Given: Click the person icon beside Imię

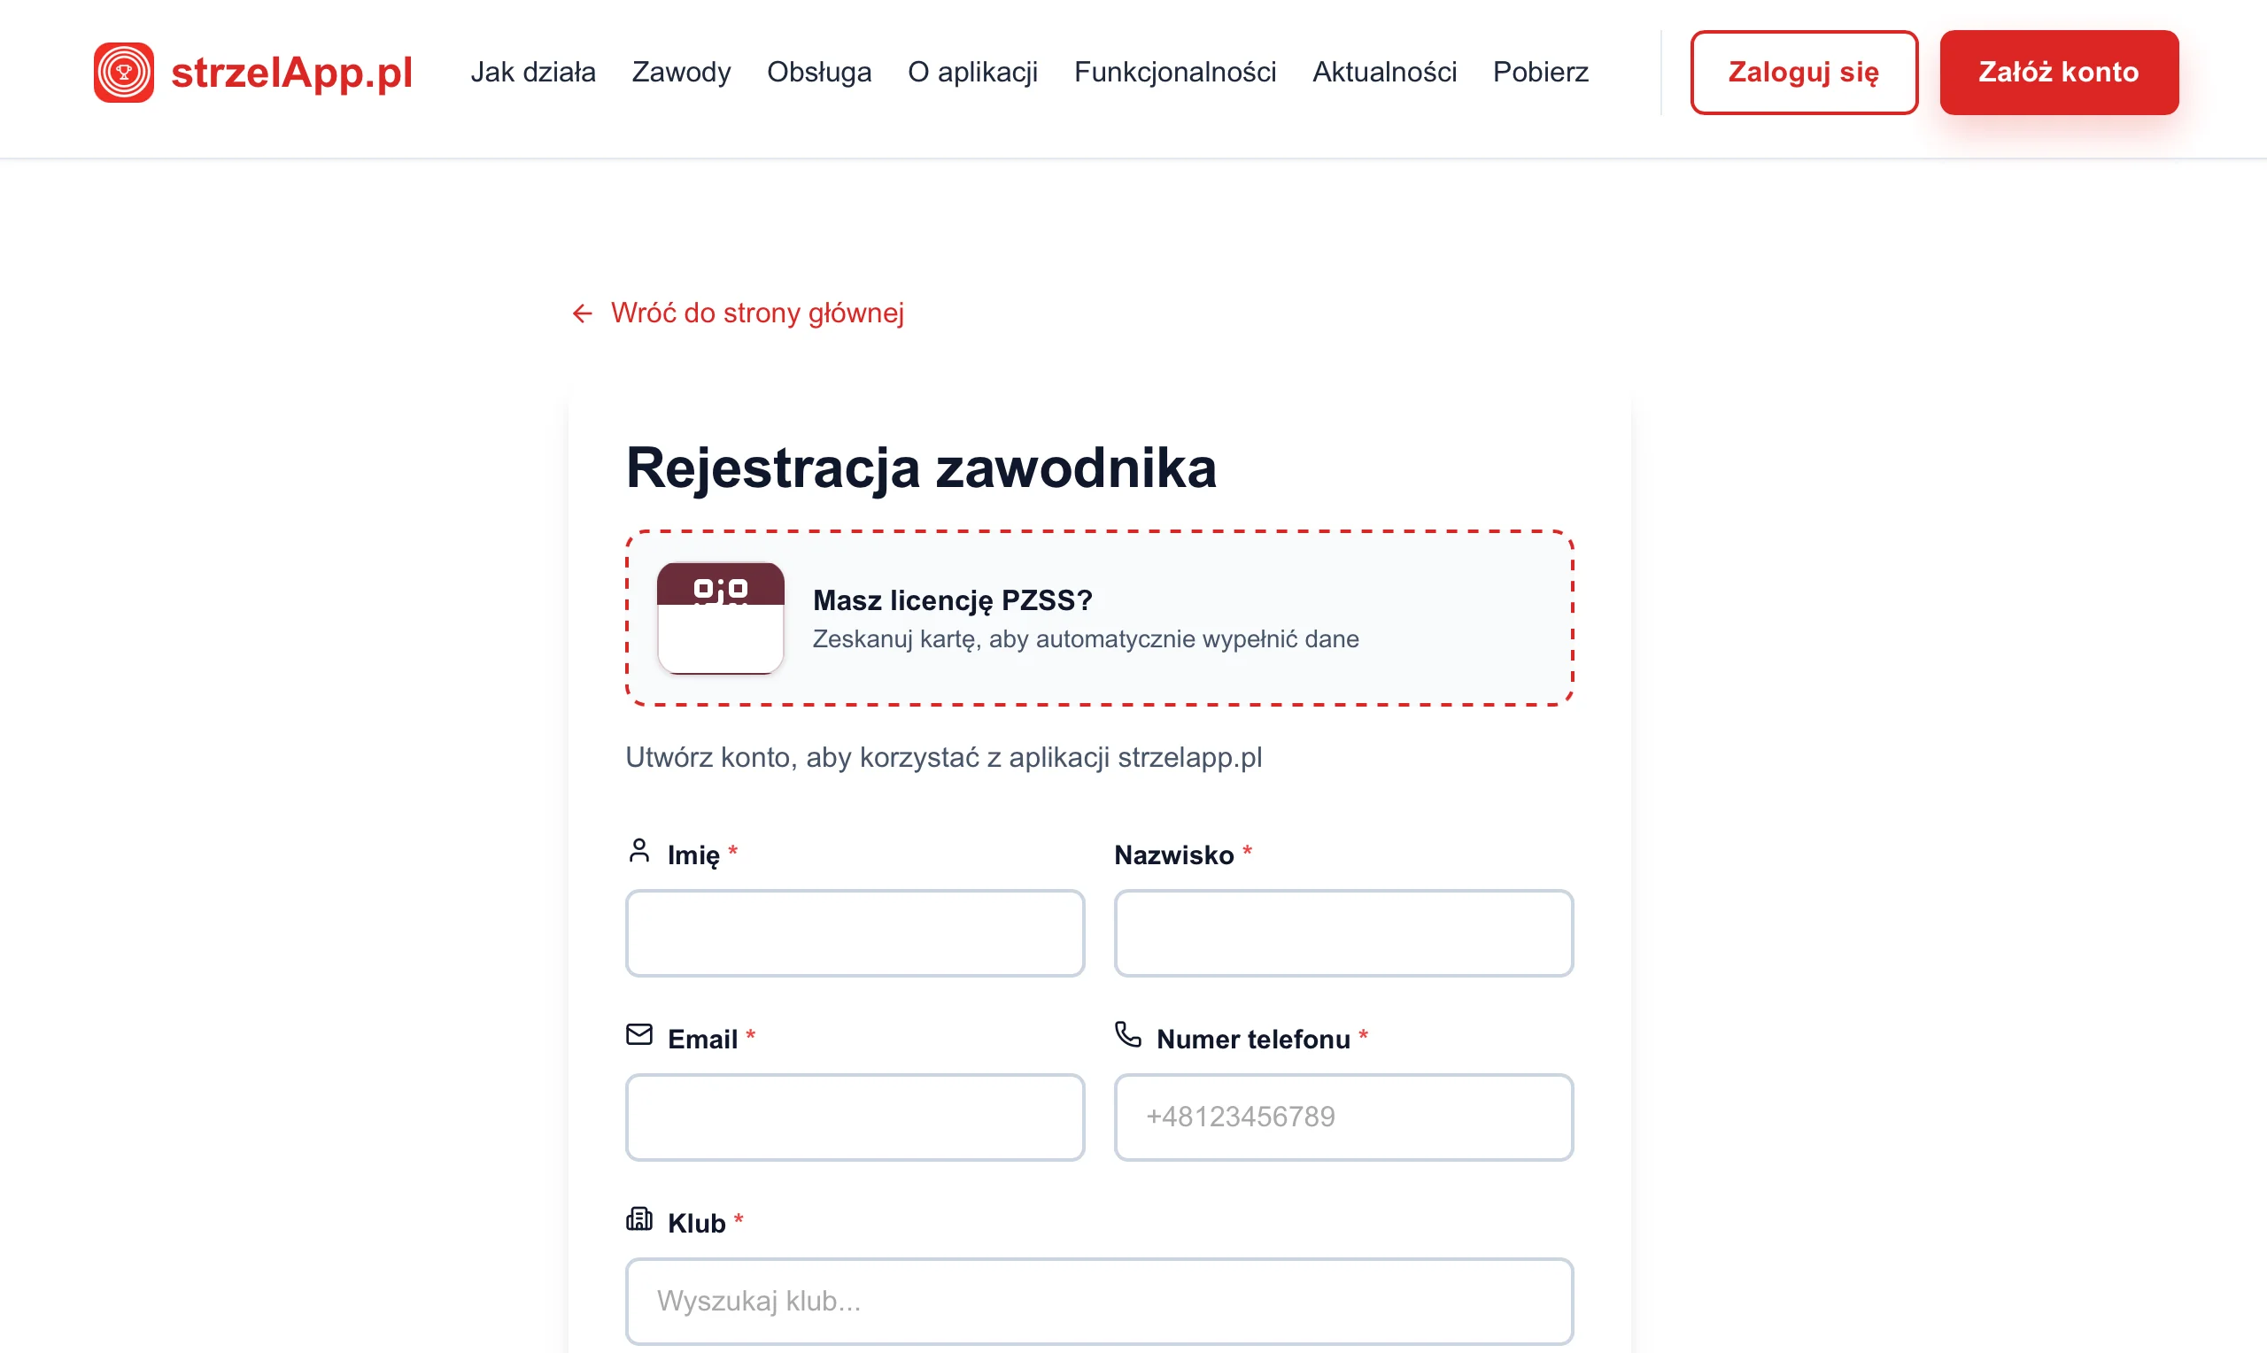Looking at the screenshot, I should [x=640, y=851].
